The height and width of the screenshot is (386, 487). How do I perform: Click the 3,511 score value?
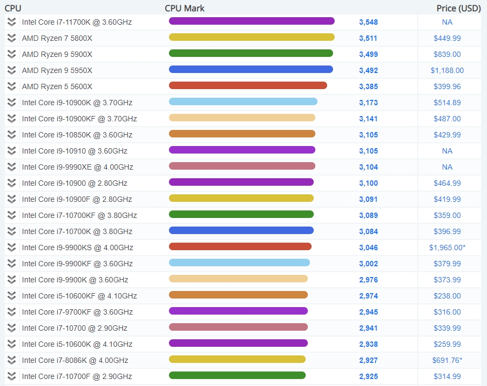(368, 38)
